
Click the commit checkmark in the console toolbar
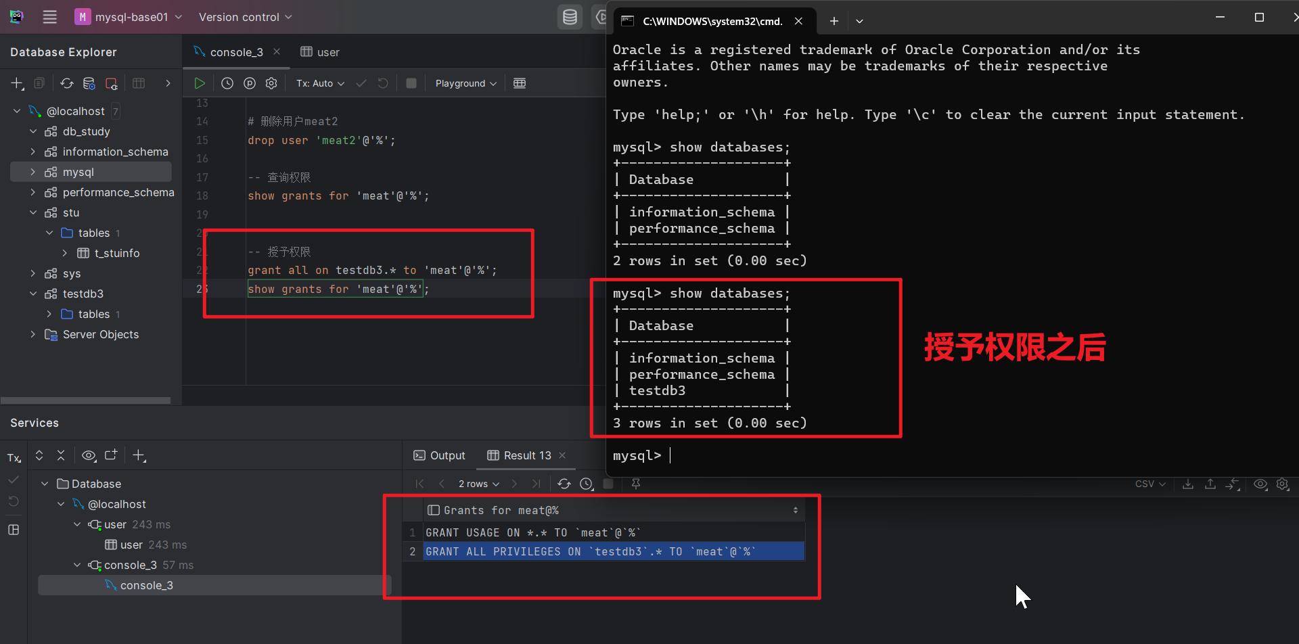tap(361, 83)
